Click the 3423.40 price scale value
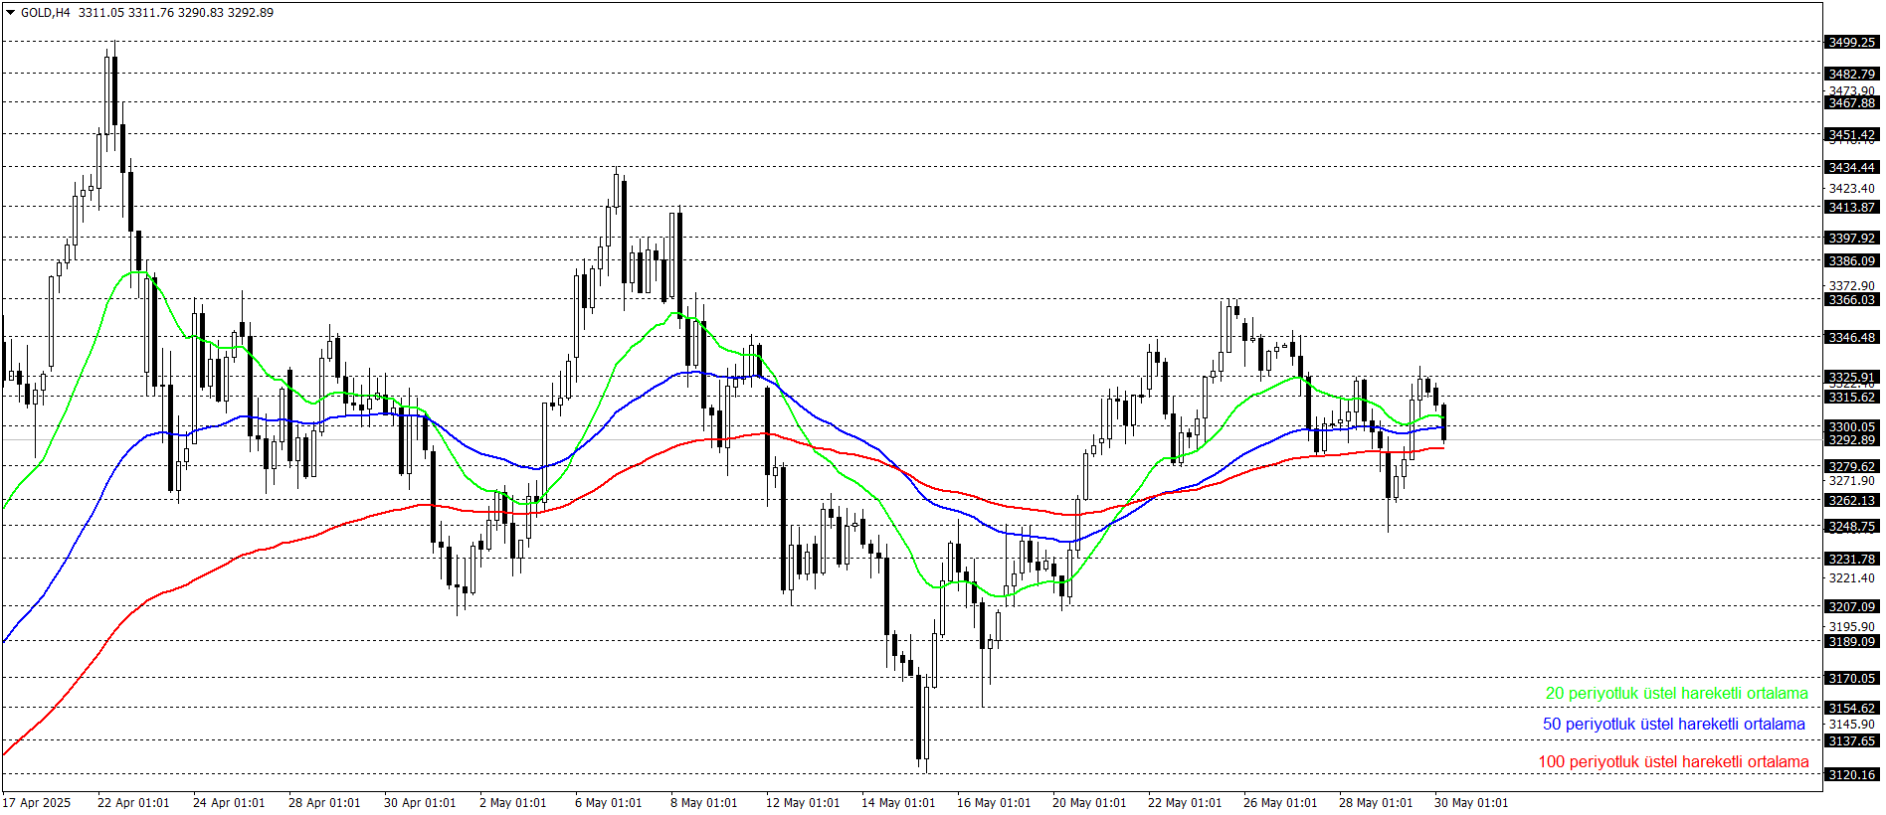Viewport: 1886px width, 815px height. coord(1851,188)
